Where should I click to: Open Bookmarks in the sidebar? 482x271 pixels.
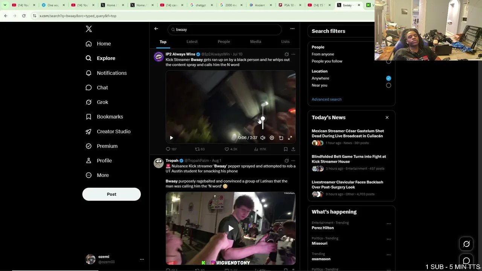[104, 117]
